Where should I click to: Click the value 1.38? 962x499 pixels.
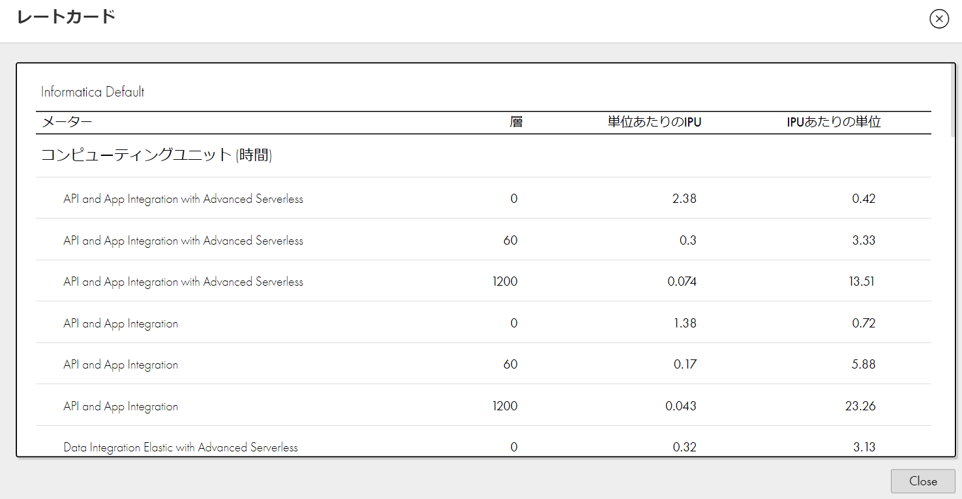pyautogui.click(x=685, y=323)
